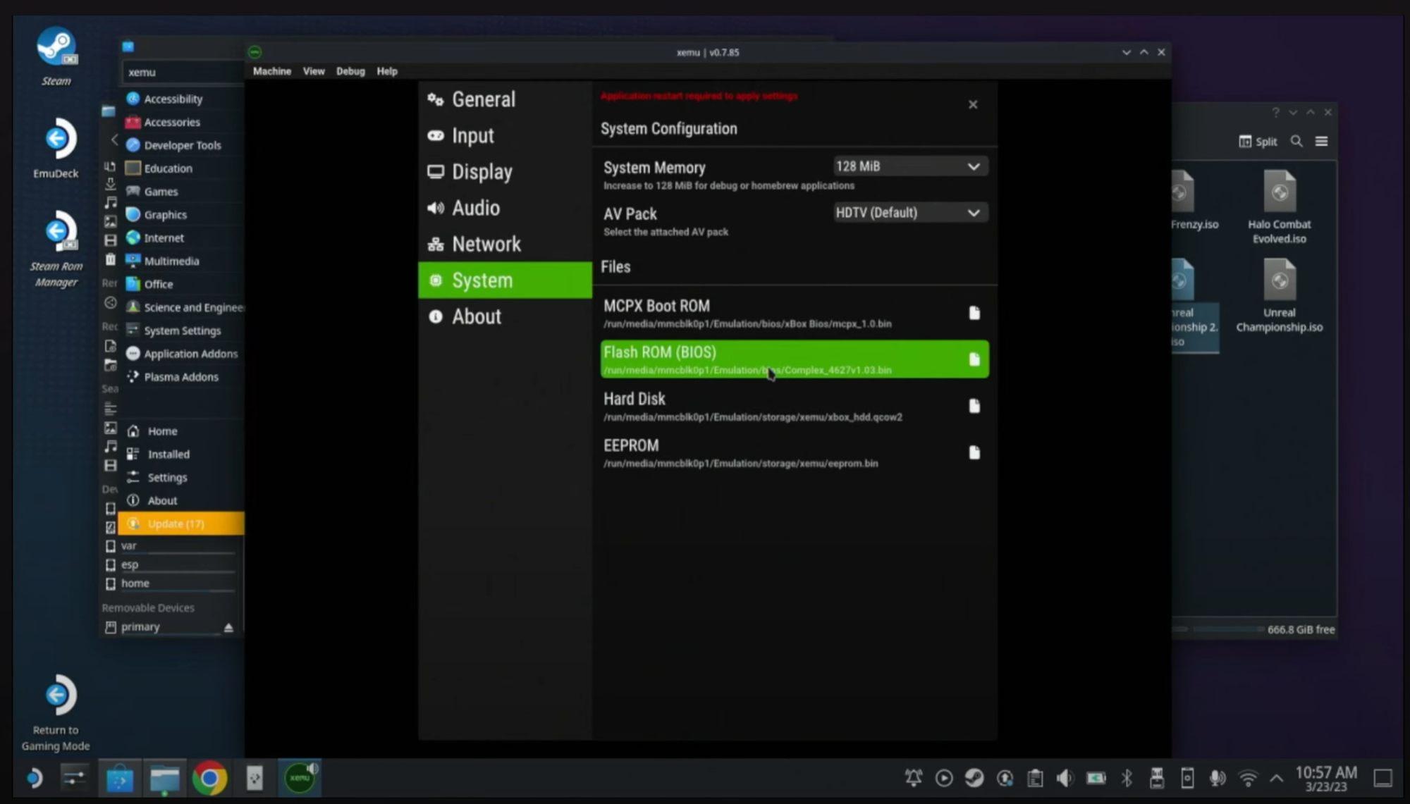Go to Home in Discover sidebar
Screen dimensions: 1410x804
tap(182, 431)
